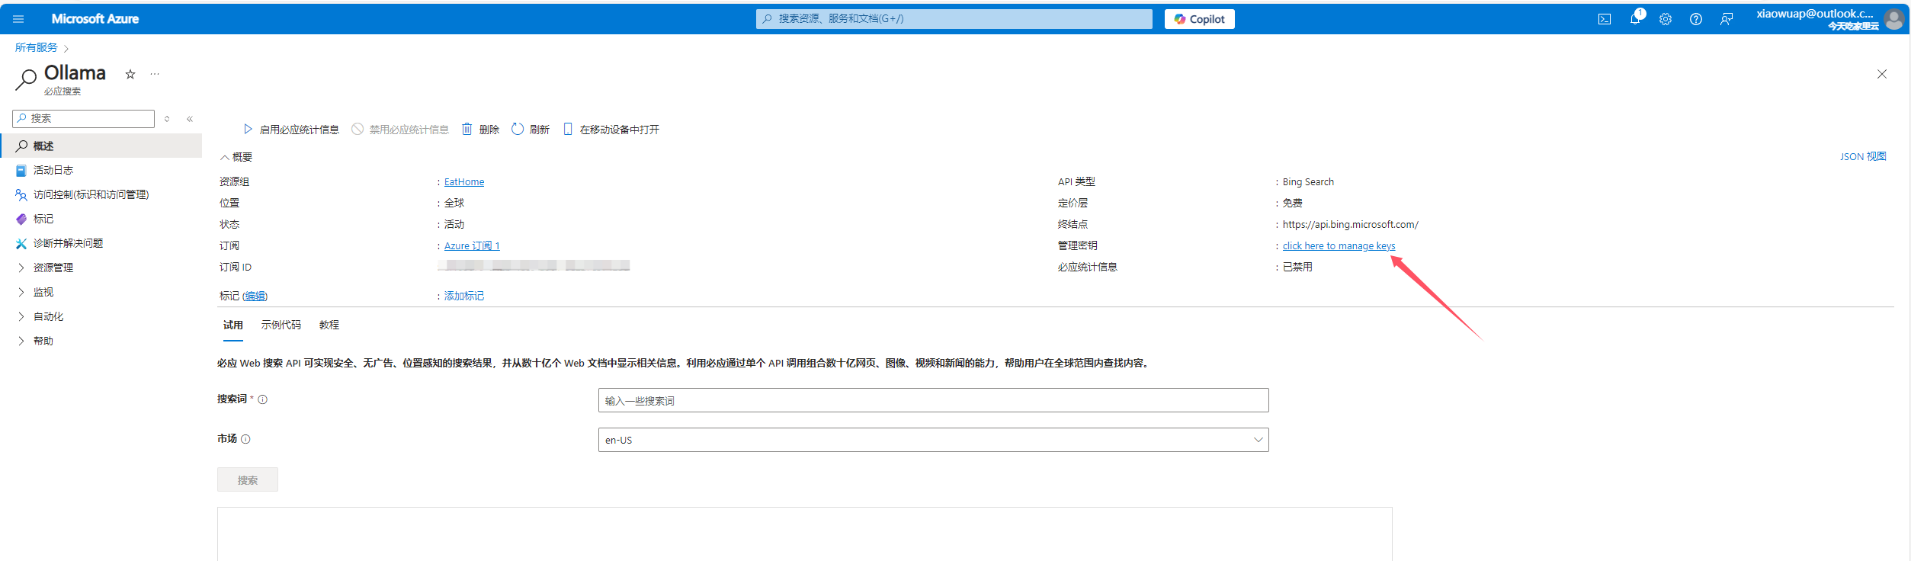Screen dimensions: 1911x561
Task: Click 在移动设备中打开 in the toolbar
Action: click(x=611, y=130)
